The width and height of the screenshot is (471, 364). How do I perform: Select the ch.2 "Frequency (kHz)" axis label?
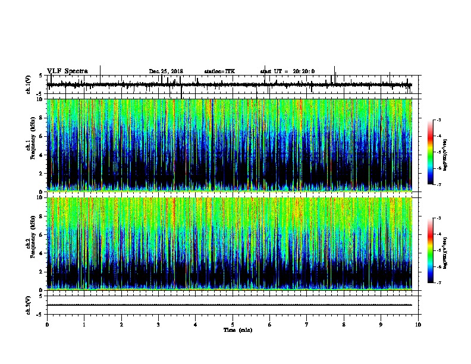(33, 237)
